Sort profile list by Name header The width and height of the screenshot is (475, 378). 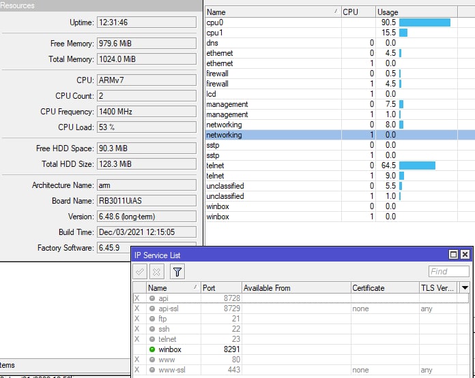point(273,12)
